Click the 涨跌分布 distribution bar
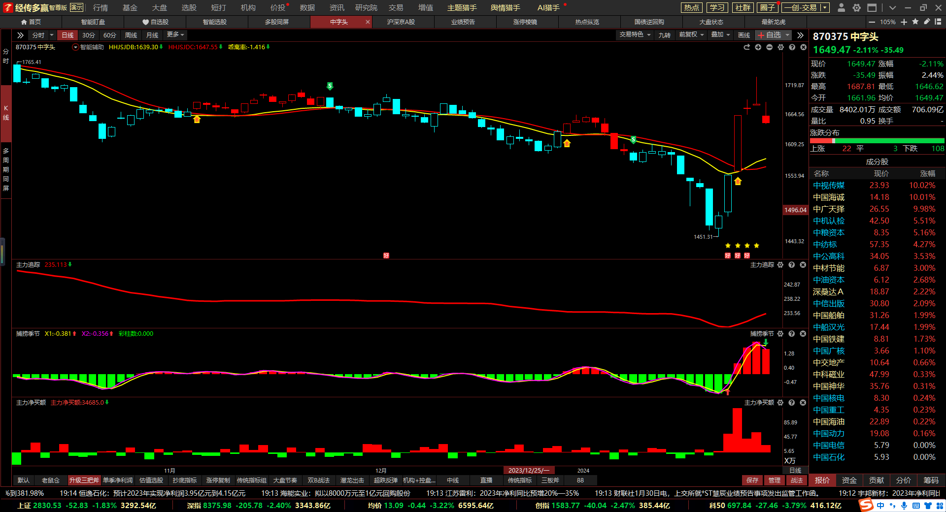Screen dimensions: 946x512 click(877, 141)
